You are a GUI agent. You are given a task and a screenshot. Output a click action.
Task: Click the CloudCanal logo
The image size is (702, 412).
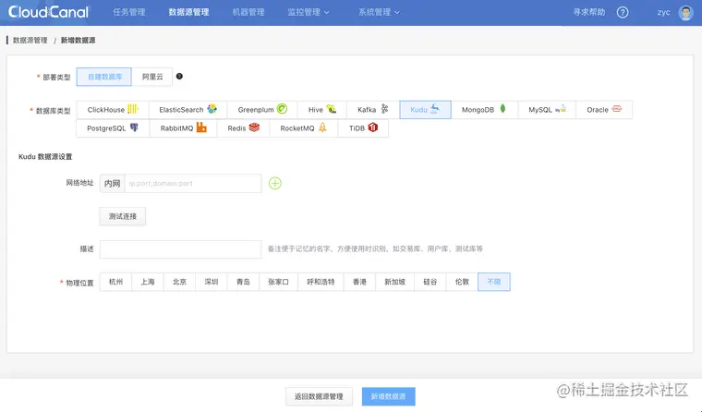[x=48, y=12]
